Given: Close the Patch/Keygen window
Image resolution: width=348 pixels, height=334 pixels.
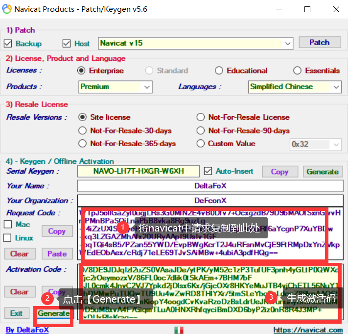Looking at the screenshot, I should [336, 9].
